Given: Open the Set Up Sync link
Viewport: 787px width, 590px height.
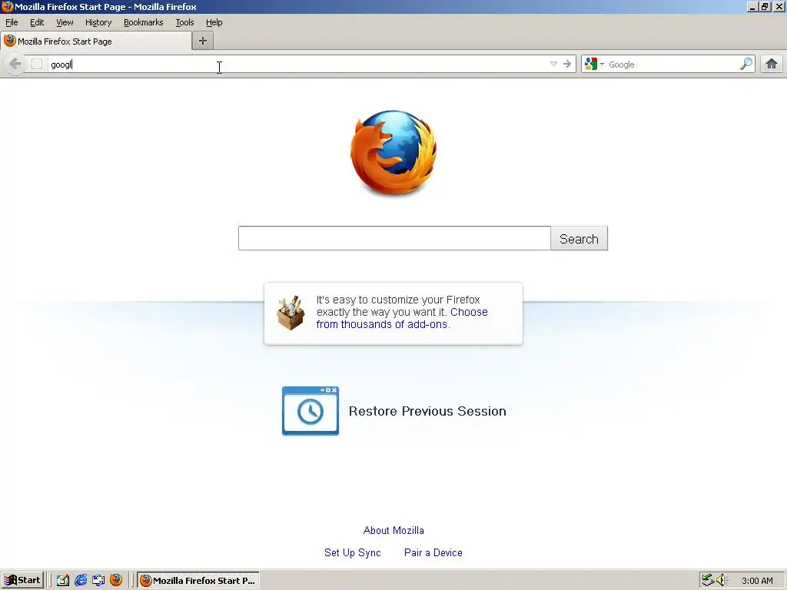Looking at the screenshot, I should 352,552.
